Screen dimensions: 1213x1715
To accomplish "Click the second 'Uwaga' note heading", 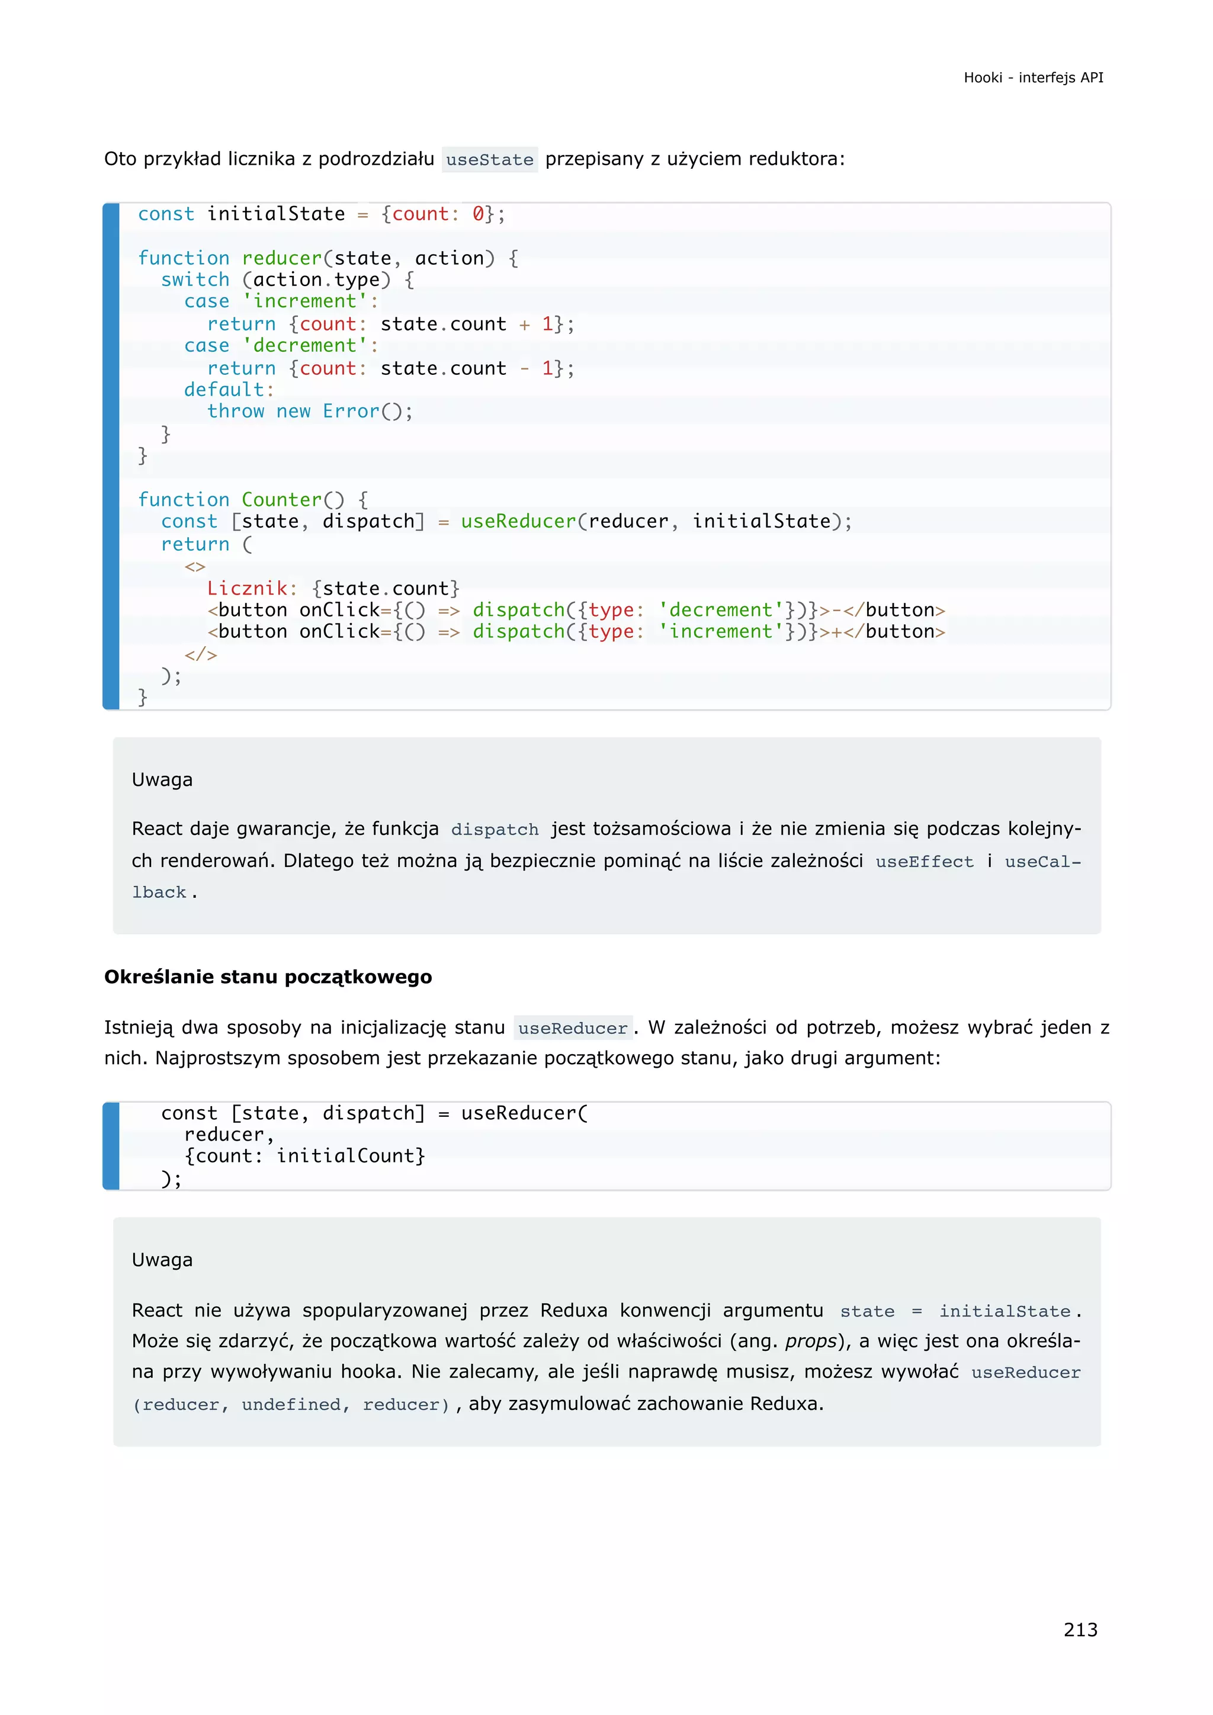I will 162,1260.
